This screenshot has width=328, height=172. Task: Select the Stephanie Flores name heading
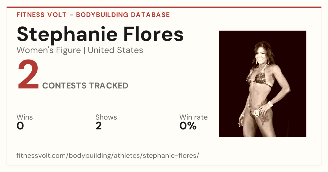pyautogui.click(x=100, y=34)
